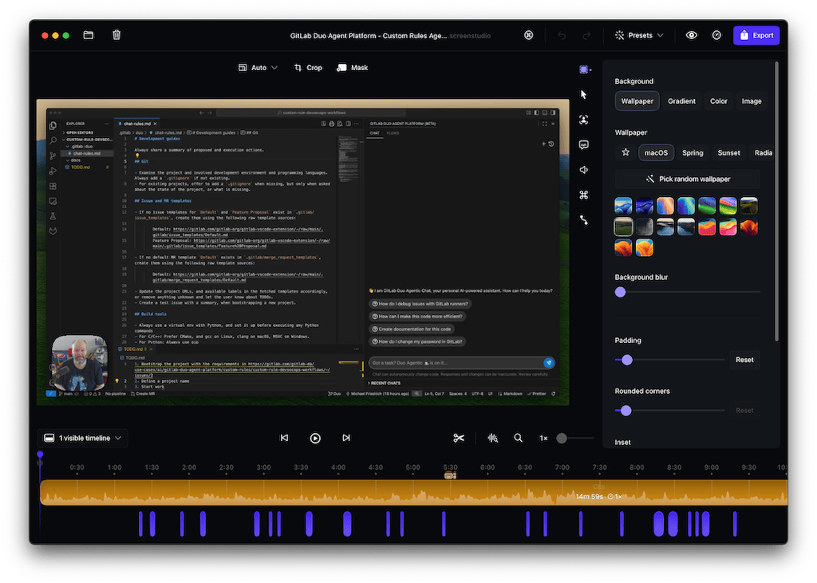This screenshot has width=817, height=583.
Task: Select the Wallpaper background tab
Action: coord(637,101)
